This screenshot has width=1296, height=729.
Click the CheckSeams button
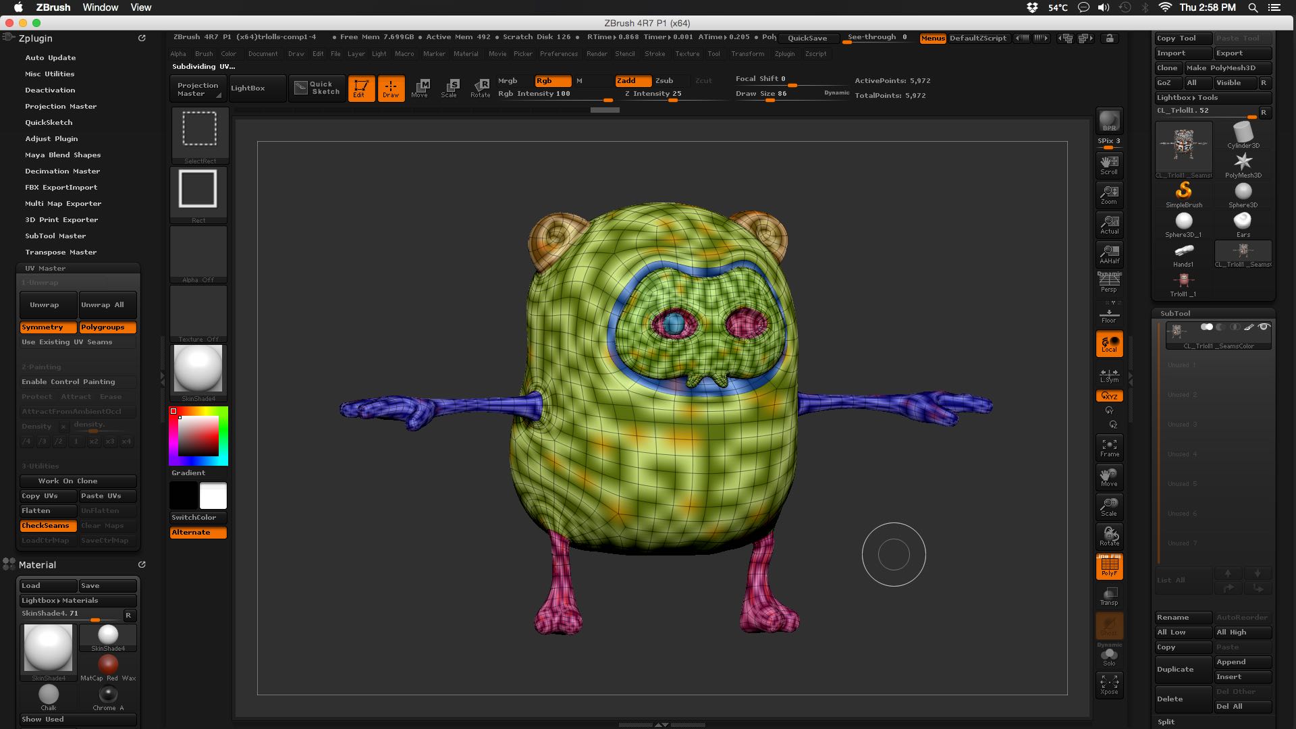tap(48, 526)
